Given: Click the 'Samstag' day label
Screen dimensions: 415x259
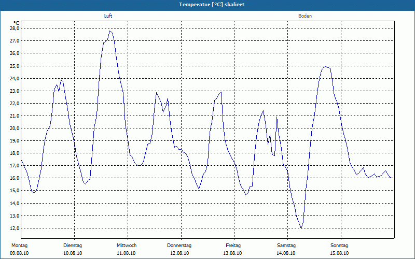Looking at the screenshot, I should pyautogui.click(x=286, y=246).
